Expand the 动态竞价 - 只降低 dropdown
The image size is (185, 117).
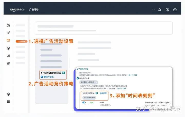coord(89,82)
